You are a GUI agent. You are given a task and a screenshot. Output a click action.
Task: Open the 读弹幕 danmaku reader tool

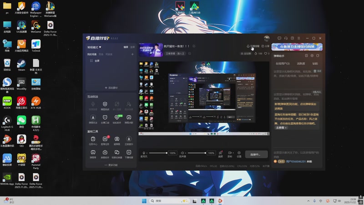(x=117, y=141)
